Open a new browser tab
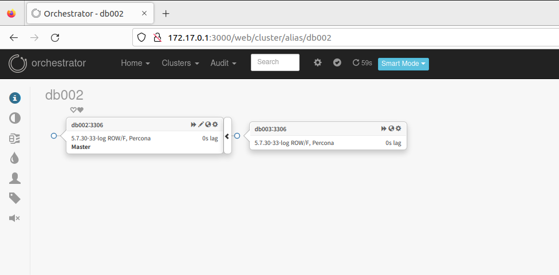The width and height of the screenshot is (559, 275). 166,14
